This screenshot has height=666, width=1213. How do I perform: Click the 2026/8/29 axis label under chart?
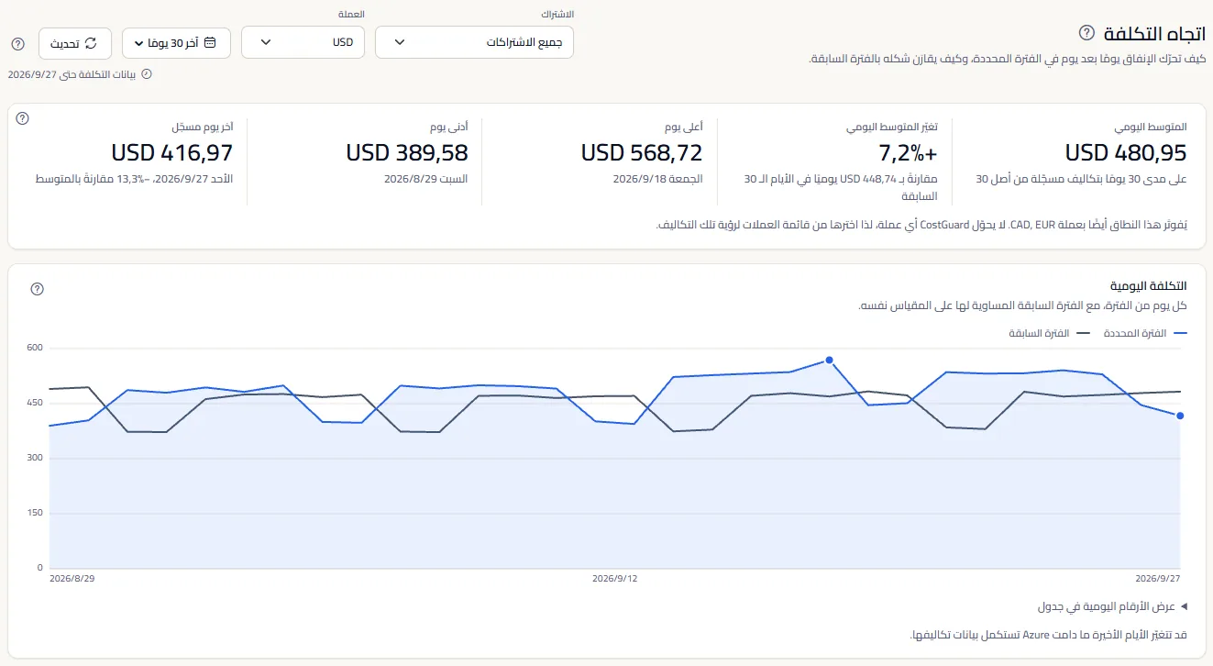[x=72, y=579]
